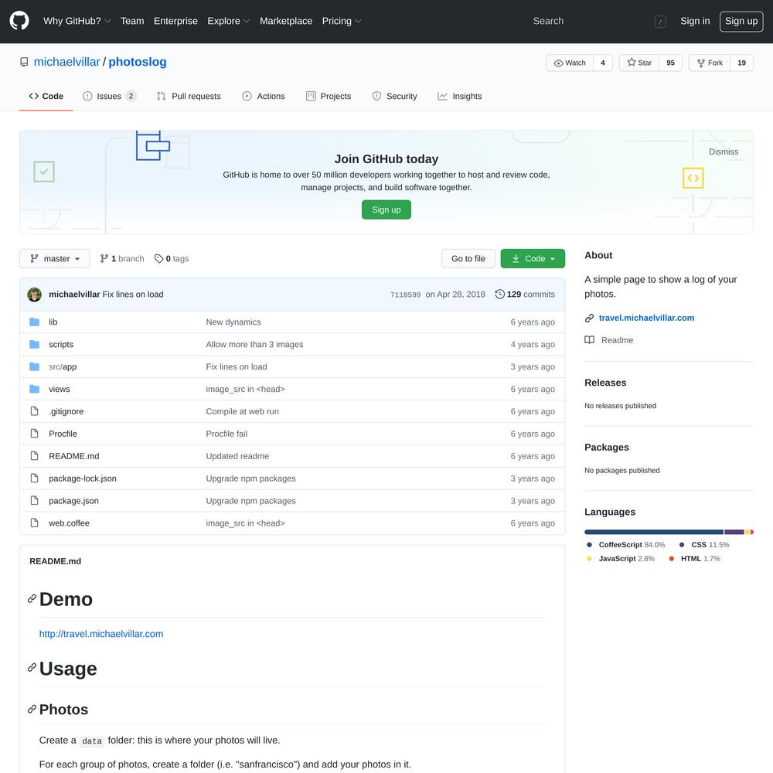The height and width of the screenshot is (773, 773).
Task: Click the CoffeeScript portion of language bar
Action: (654, 532)
